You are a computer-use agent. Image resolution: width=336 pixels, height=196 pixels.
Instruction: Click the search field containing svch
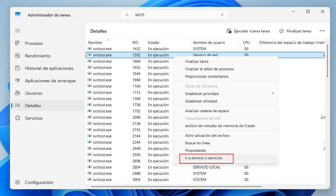(x=175, y=15)
